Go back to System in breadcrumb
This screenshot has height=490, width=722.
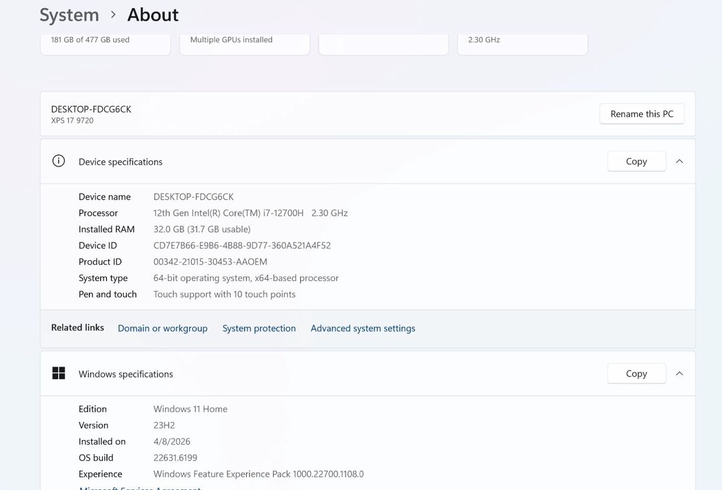[x=69, y=15]
